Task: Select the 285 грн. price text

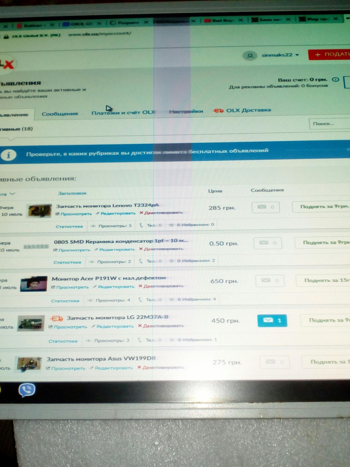Action: 222,208
